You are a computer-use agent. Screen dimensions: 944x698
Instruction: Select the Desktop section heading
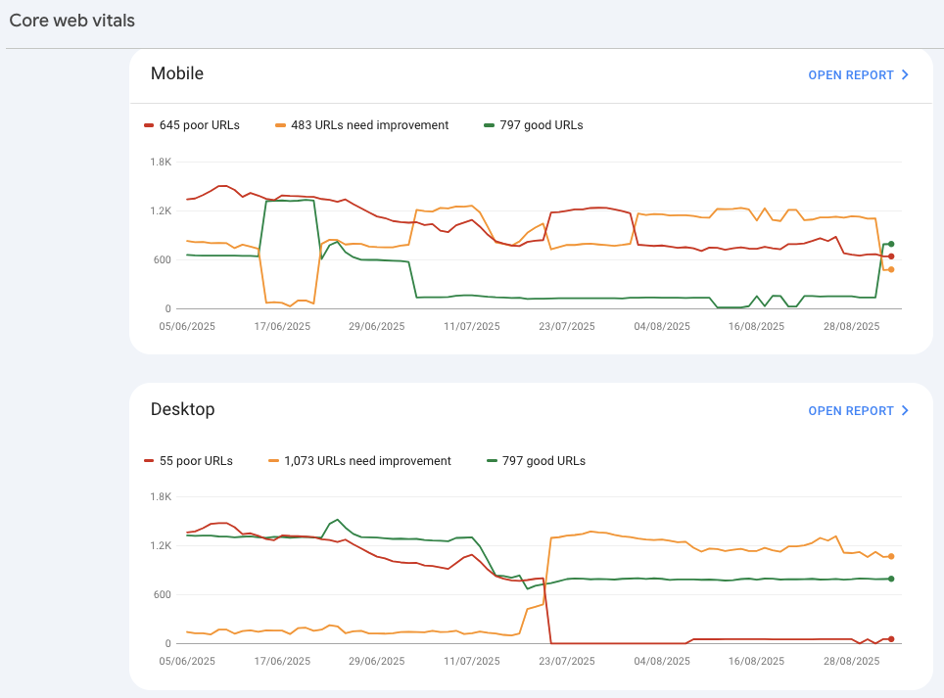click(180, 409)
